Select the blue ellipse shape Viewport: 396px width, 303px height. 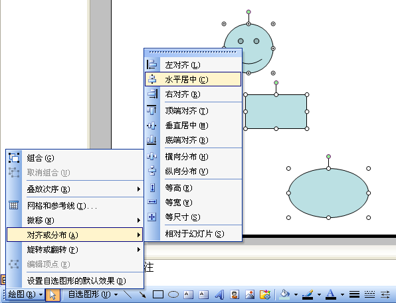click(x=328, y=193)
